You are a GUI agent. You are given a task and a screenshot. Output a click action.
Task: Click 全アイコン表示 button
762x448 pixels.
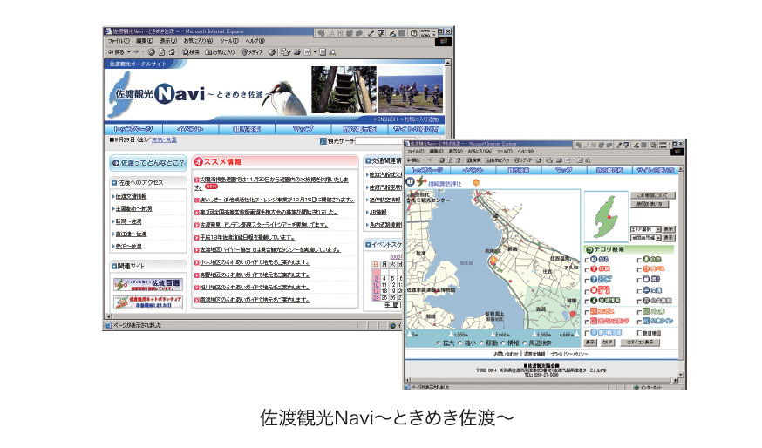tap(642, 343)
